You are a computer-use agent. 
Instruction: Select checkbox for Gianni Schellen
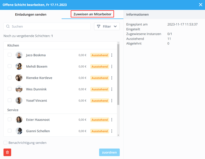[10, 131]
